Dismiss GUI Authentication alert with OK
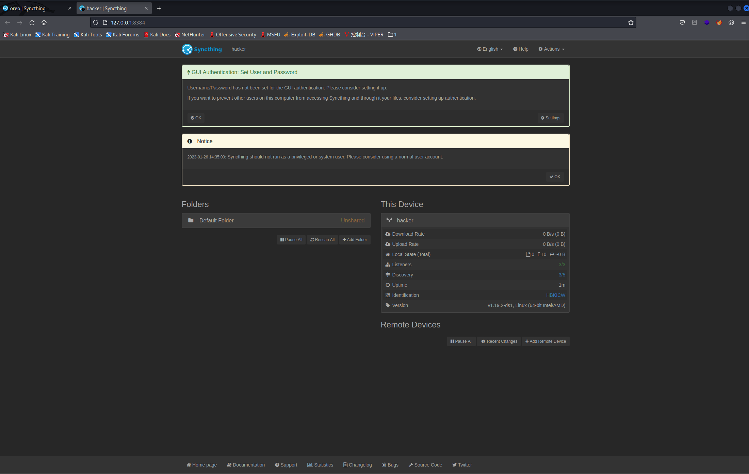This screenshot has width=749, height=474. 196,118
